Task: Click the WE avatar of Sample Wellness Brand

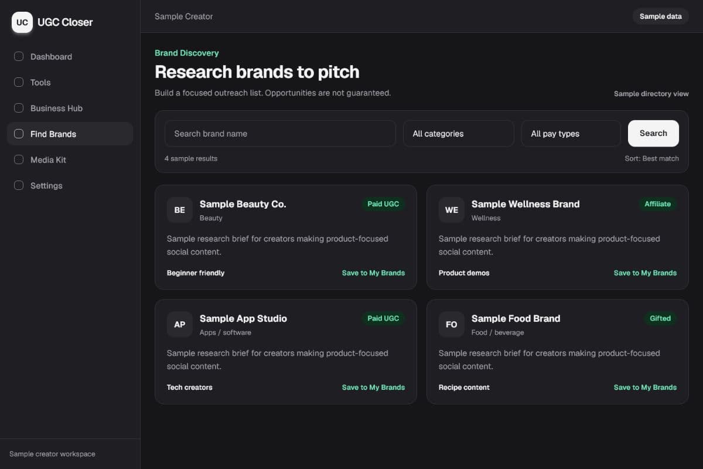Action: (x=452, y=210)
